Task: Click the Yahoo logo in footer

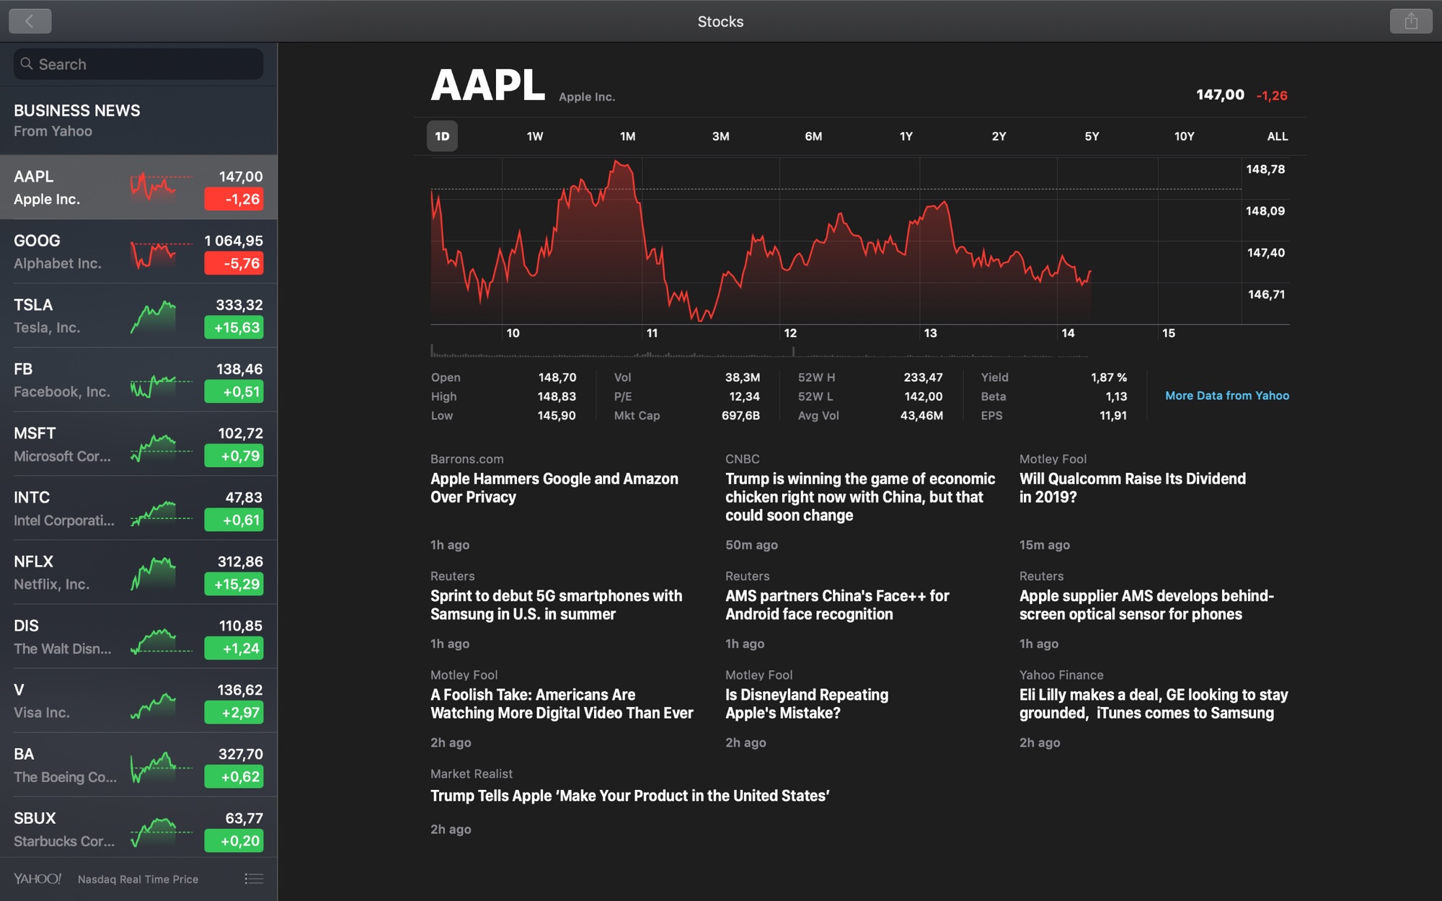Action: click(37, 879)
